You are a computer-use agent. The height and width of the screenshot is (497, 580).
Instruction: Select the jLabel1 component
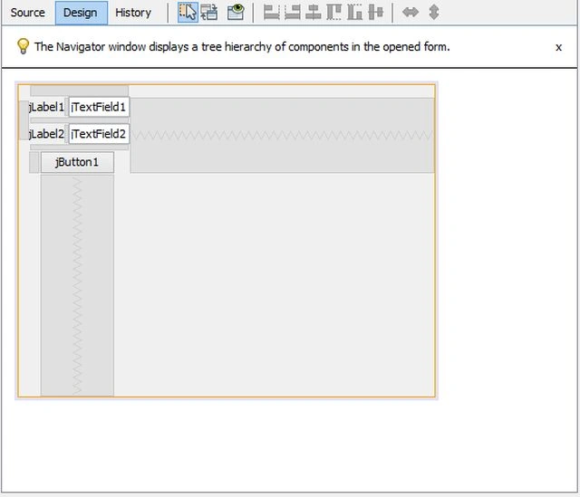tap(46, 107)
